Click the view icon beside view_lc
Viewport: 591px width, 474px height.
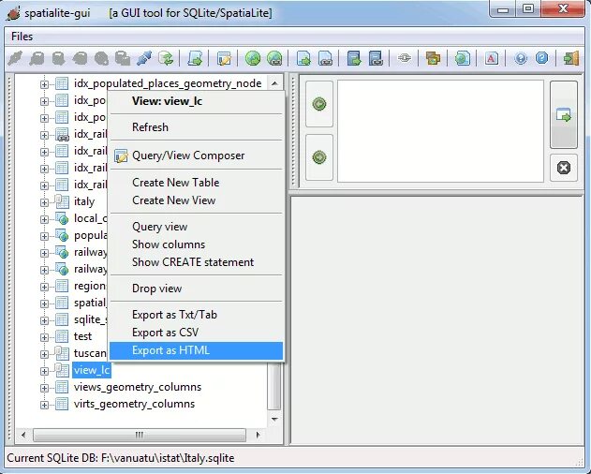tap(62, 370)
